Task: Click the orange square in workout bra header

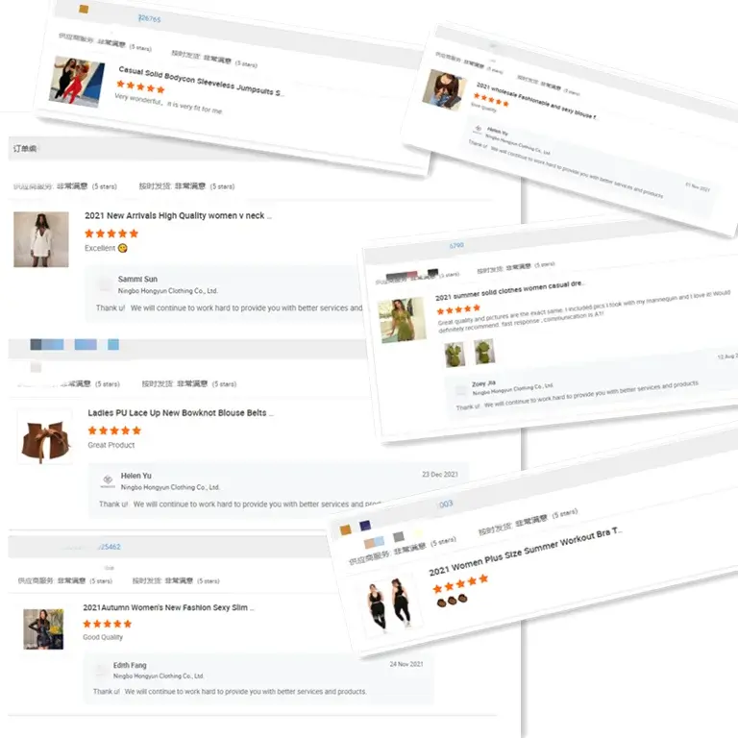Action: [x=346, y=530]
